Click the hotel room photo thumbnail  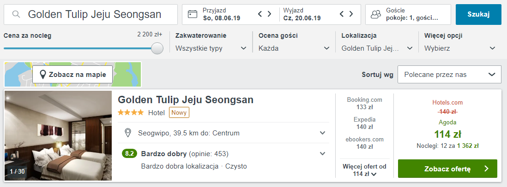click(x=58, y=136)
